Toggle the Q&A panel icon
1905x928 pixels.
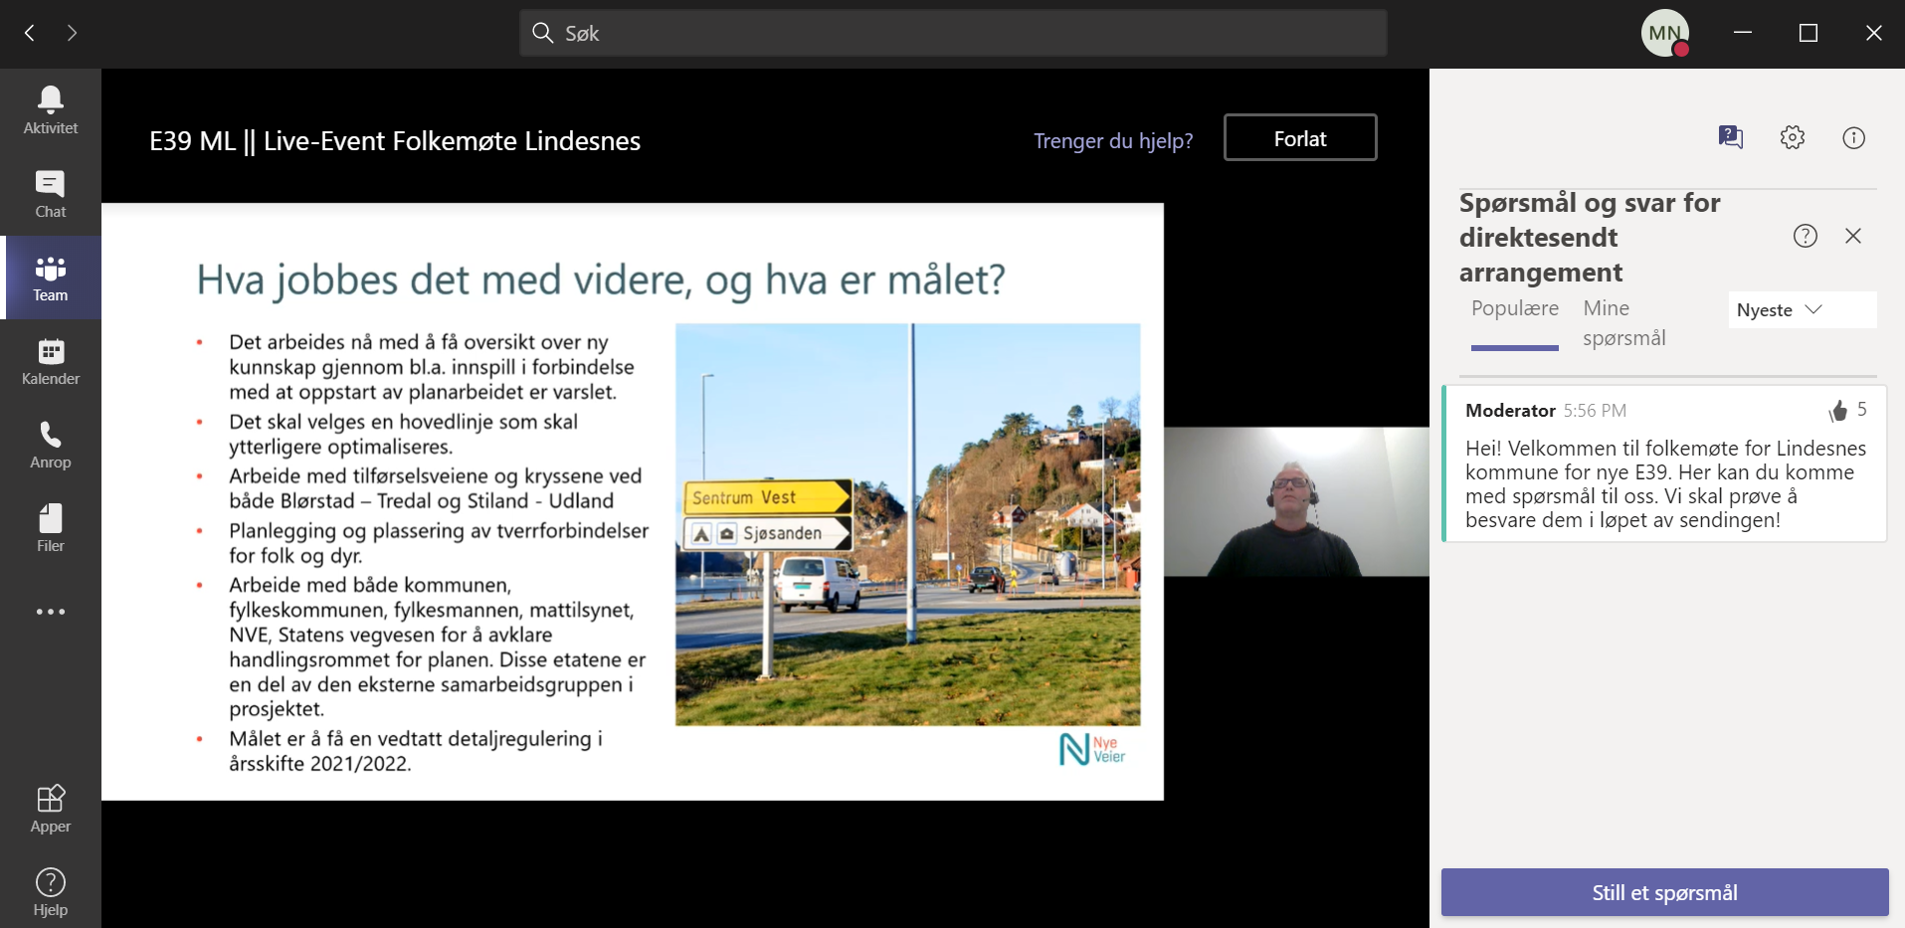tap(1730, 137)
